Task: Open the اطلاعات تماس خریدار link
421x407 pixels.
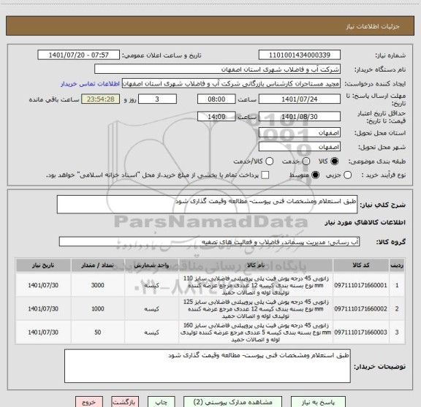Action: (90, 84)
